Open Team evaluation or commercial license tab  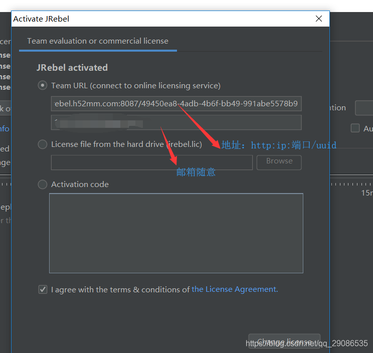(x=98, y=41)
